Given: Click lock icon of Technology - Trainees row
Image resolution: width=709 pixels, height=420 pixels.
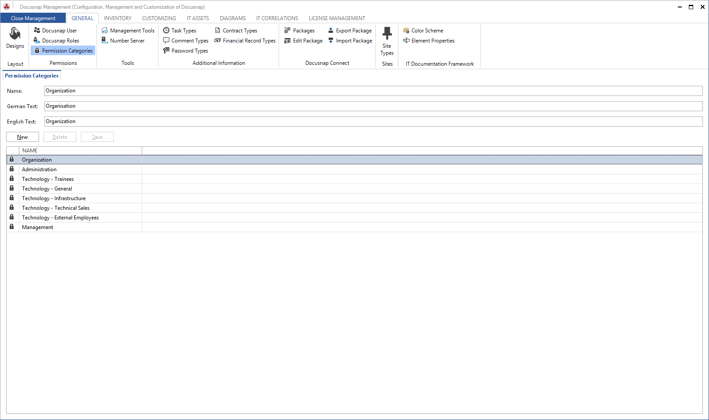Looking at the screenshot, I should (x=12, y=179).
